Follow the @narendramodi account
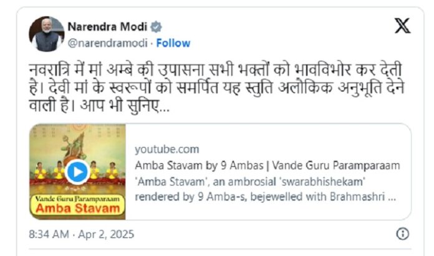Viewport: 434px width, 256px height. click(x=173, y=43)
